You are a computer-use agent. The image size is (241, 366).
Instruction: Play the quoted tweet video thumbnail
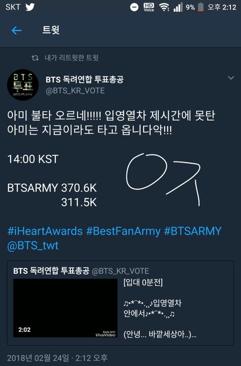[x=65, y=308]
